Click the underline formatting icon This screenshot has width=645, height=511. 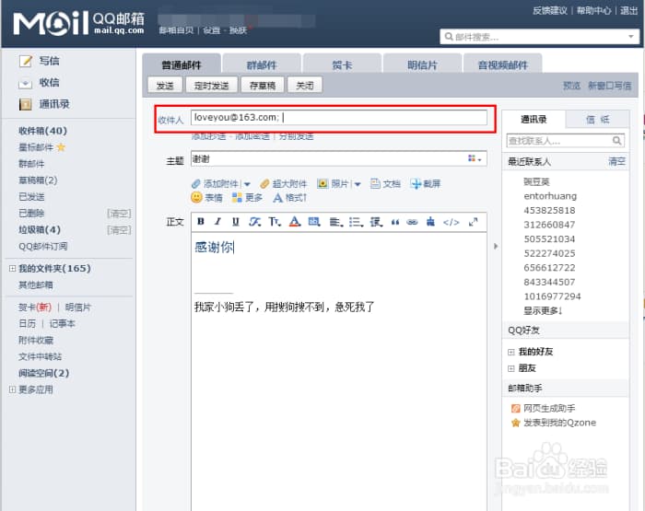tap(236, 222)
